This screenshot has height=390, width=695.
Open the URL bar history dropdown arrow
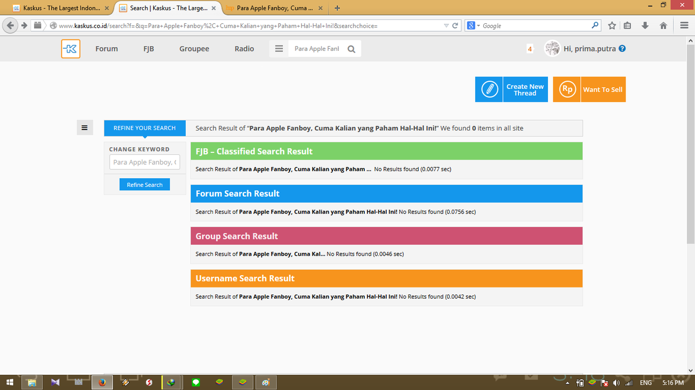pyautogui.click(x=446, y=25)
